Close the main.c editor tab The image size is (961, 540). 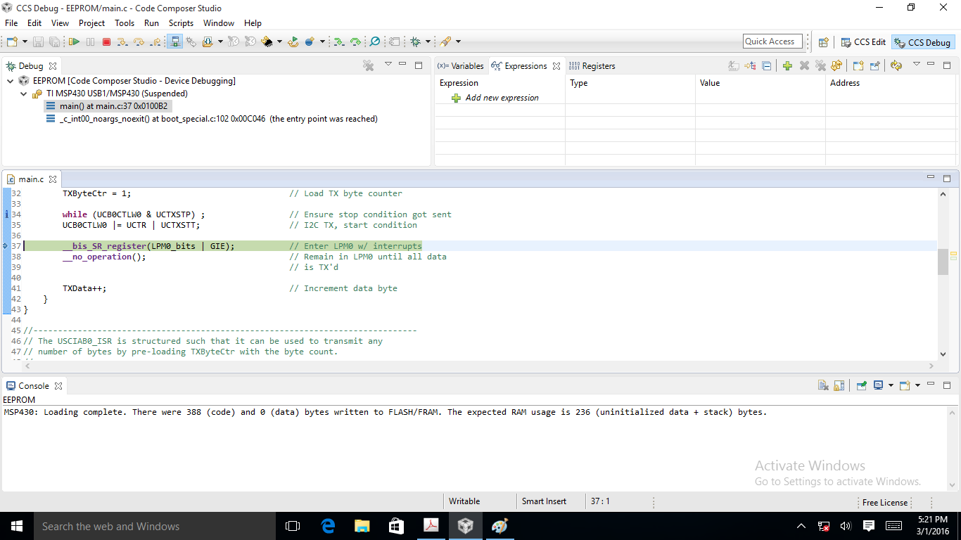pos(53,179)
